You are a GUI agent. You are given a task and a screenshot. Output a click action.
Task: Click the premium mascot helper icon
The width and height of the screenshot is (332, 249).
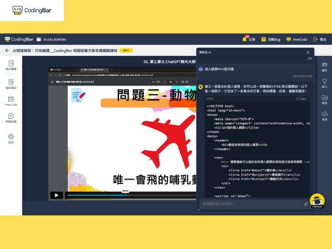[317, 201]
